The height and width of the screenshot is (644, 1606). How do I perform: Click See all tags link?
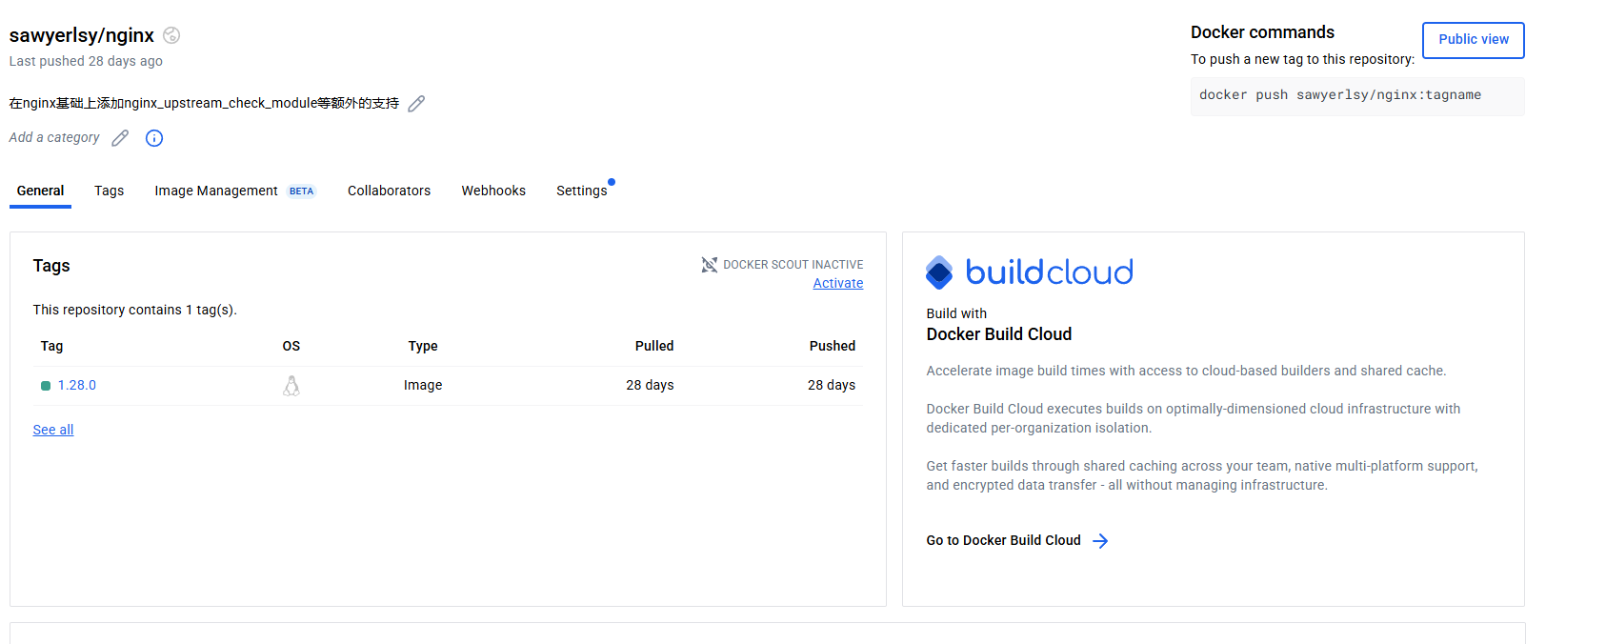53,430
